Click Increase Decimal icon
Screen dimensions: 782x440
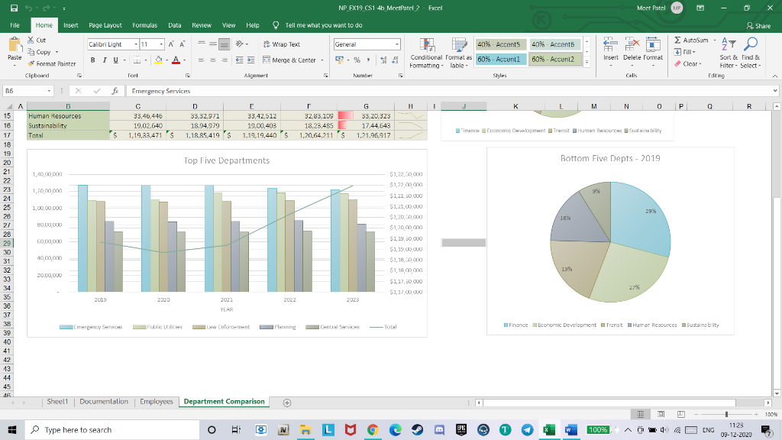pos(383,60)
